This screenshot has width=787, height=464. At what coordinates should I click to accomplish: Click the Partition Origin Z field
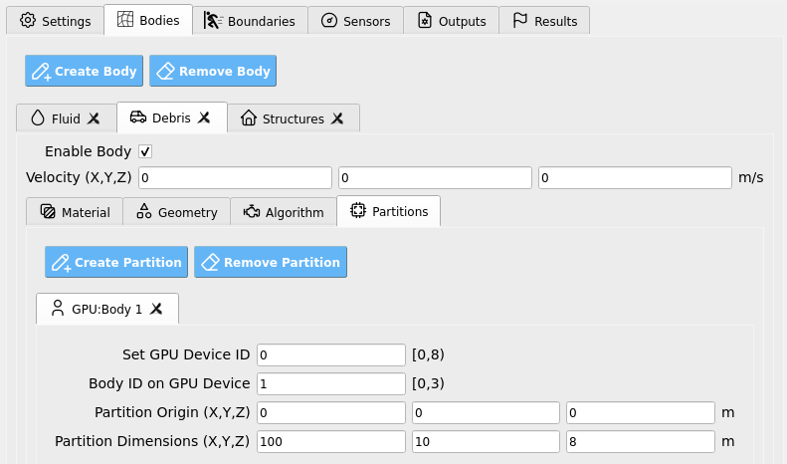[x=641, y=413]
